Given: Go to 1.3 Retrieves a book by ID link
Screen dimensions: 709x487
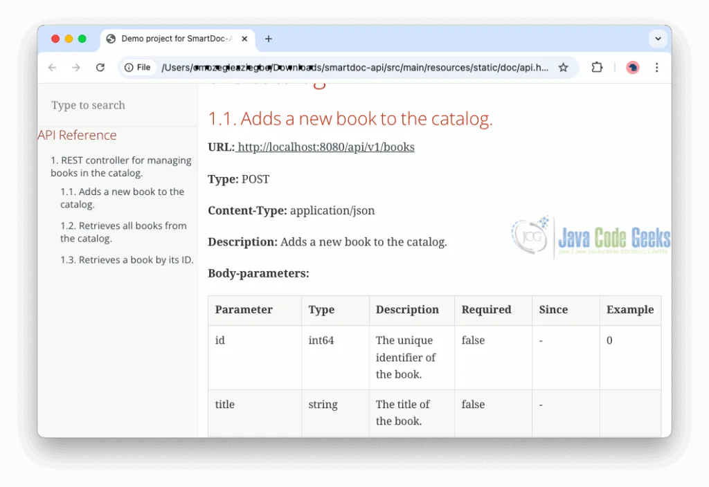Looking at the screenshot, I should [127, 260].
